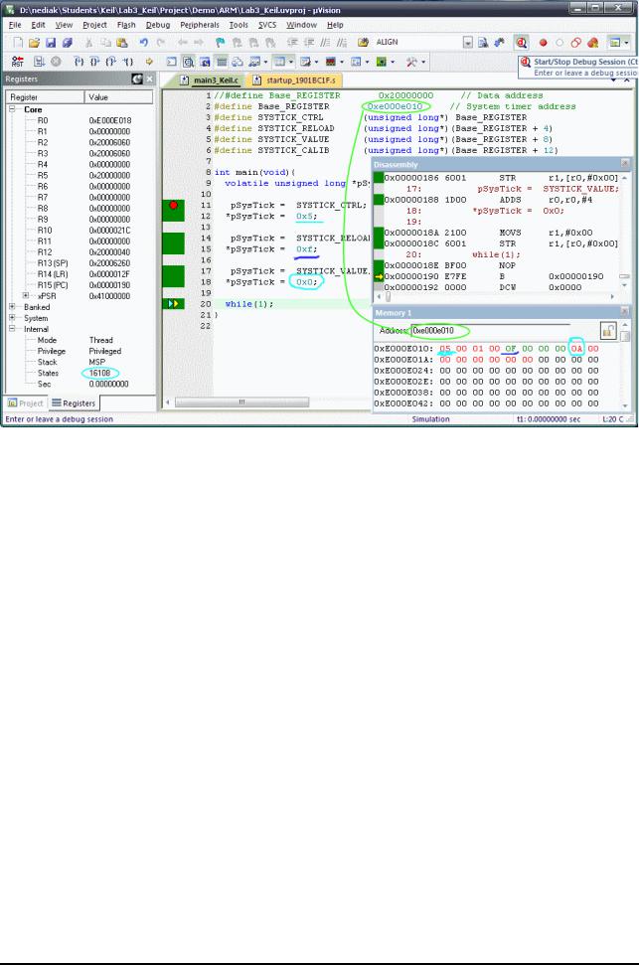Click the Stop execution icon
Image resolution: width=639 pixels, height=965 pixels.
56,62
